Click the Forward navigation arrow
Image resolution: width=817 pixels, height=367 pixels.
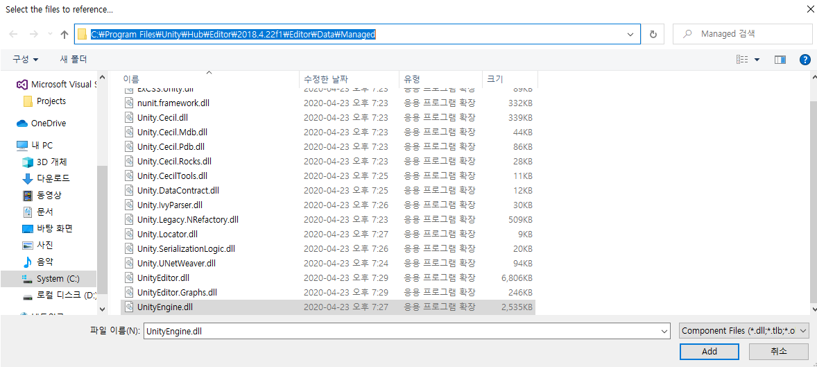[x=33, y=35]
